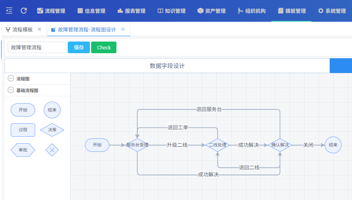Select the 开始 node on the canvas

pos(97,145)
